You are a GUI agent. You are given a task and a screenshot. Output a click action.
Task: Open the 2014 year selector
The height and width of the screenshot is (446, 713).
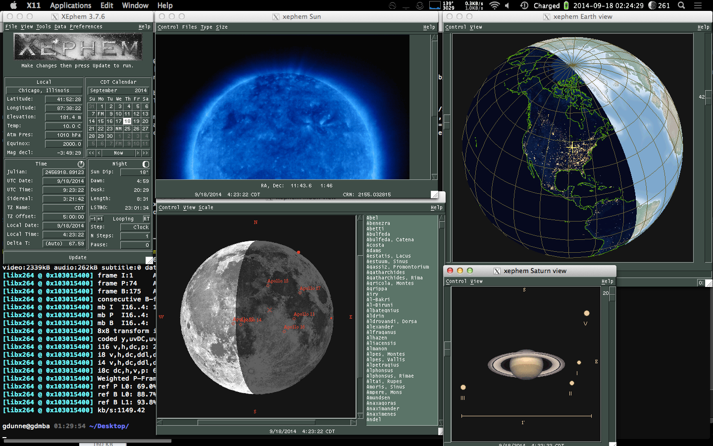pos(141,91)
